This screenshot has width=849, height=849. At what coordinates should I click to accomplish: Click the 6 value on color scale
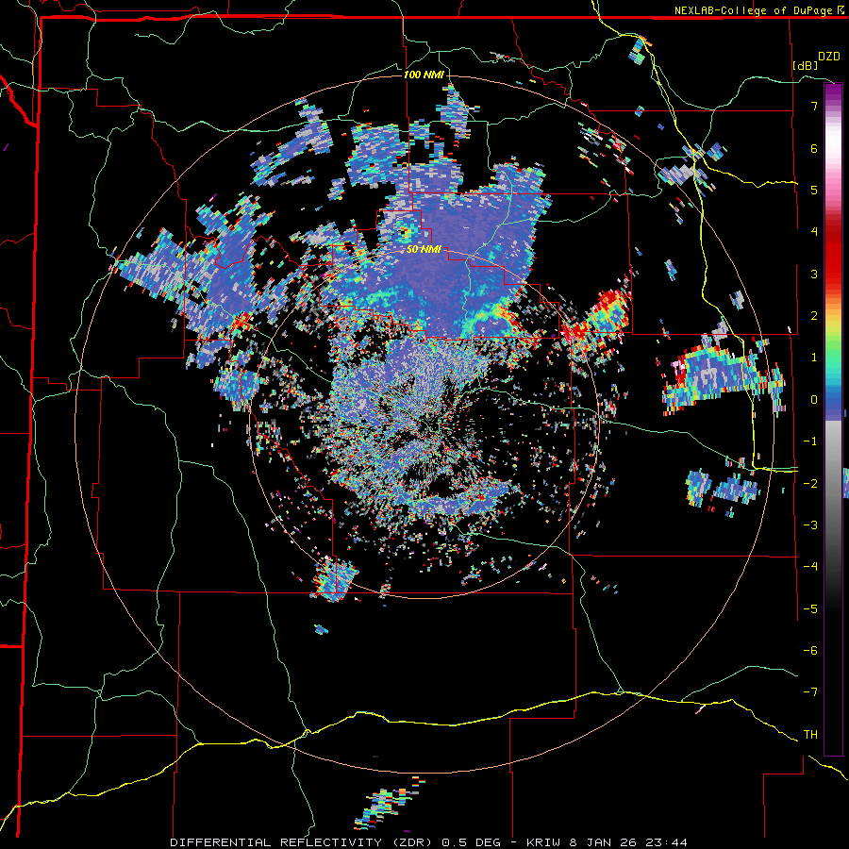813,148
